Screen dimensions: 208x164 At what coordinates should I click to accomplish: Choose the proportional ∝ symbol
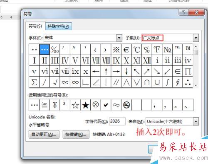click(x=65, y=82)
